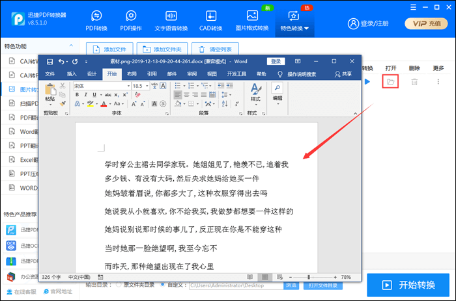Click the 开始转换 button

(x=408, y=285)
